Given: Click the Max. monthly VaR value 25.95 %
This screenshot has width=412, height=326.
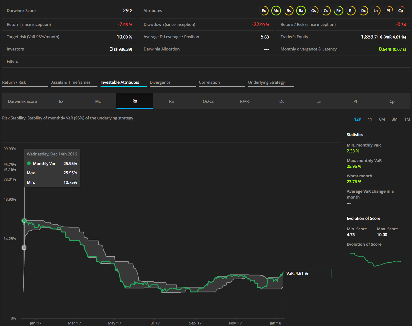Looking at the screenshot, I should pyautogui.click(x=354, y=166).
